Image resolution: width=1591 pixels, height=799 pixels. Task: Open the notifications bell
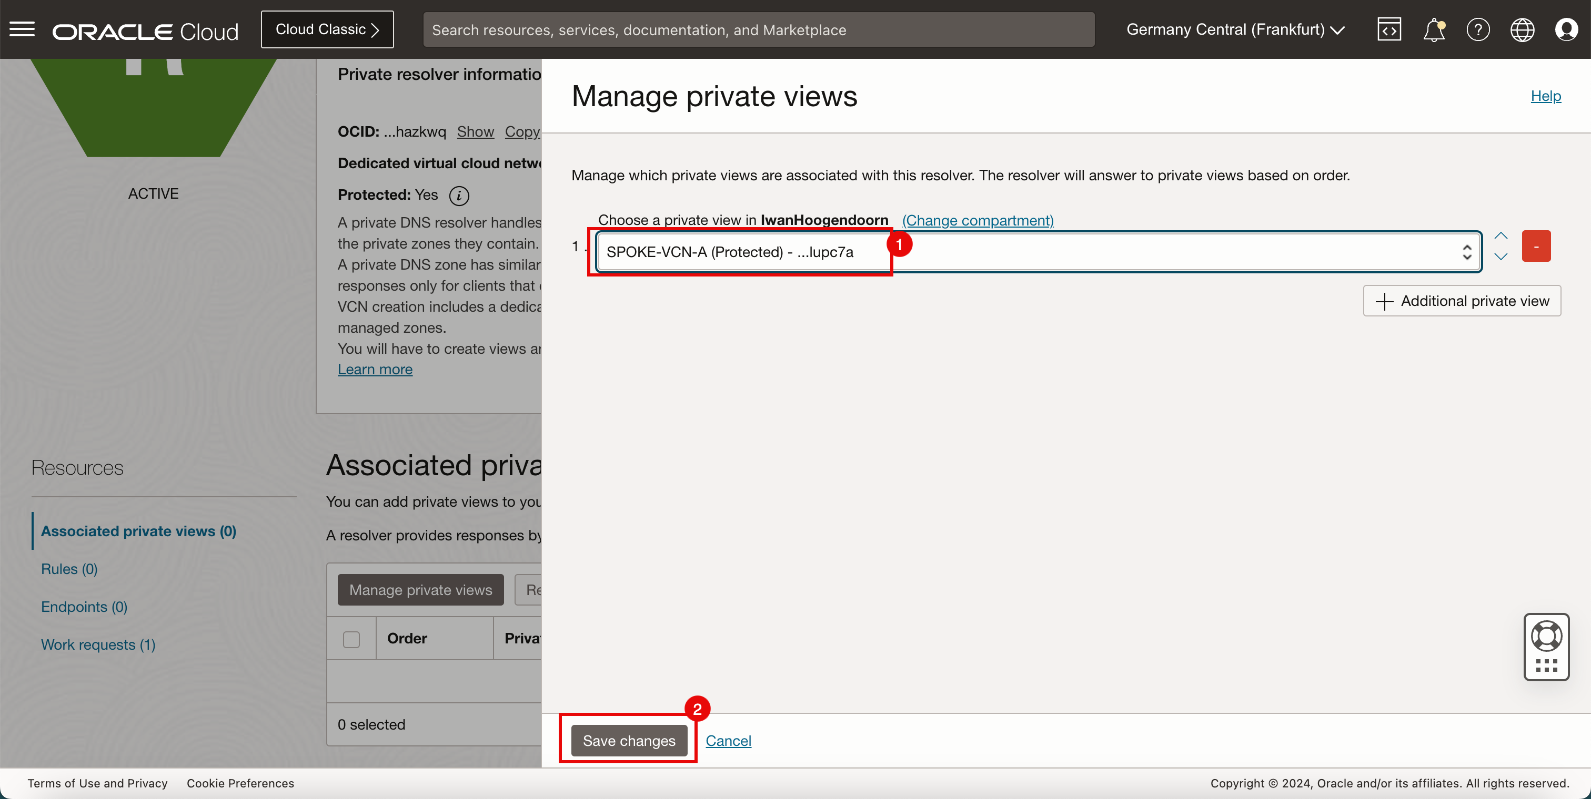coord(1434,29)
